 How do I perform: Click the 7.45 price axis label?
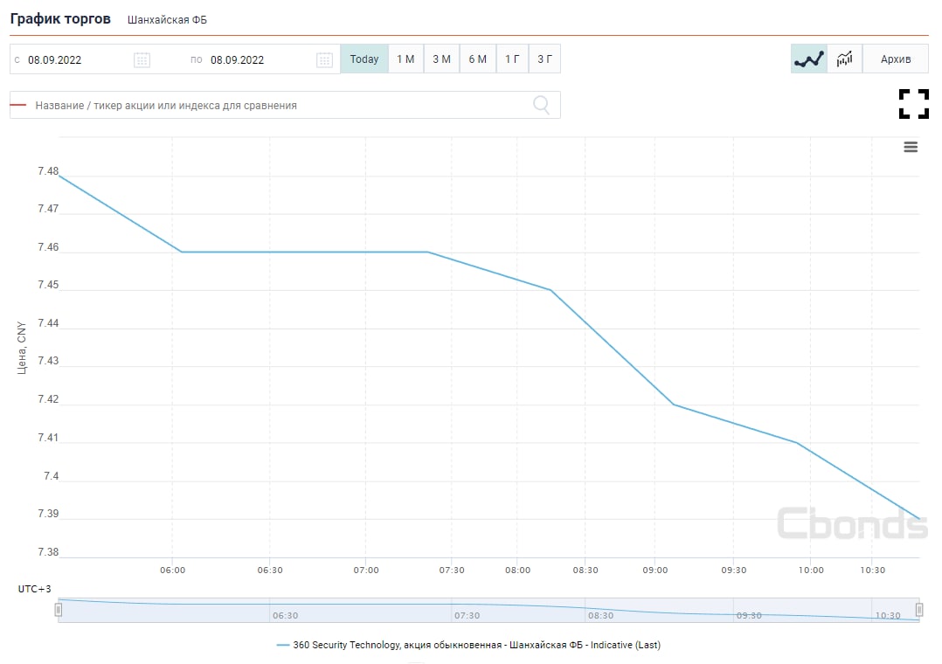coord(48,285)
